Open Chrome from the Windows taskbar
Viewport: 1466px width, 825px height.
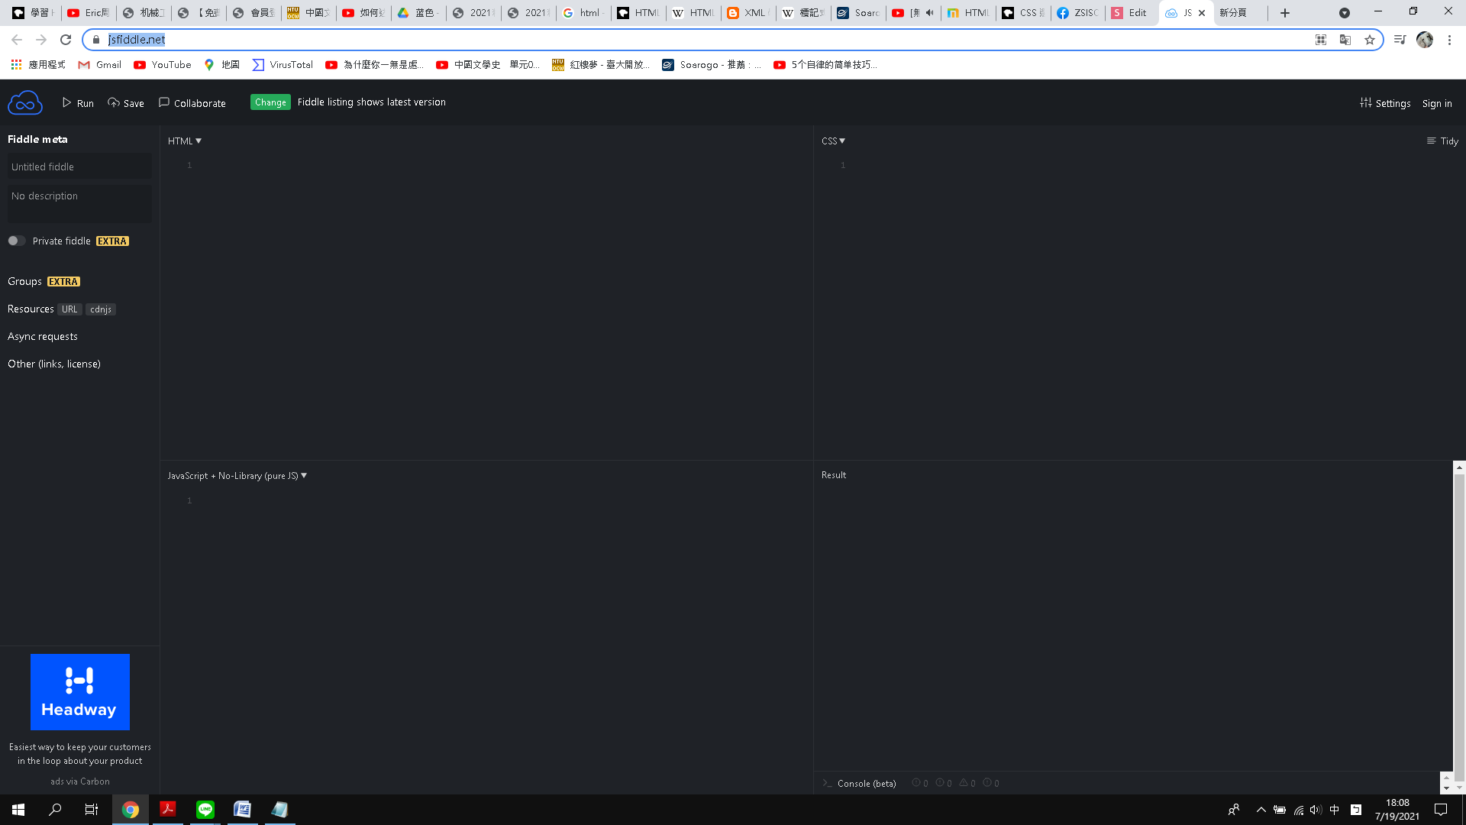[131, 810]
